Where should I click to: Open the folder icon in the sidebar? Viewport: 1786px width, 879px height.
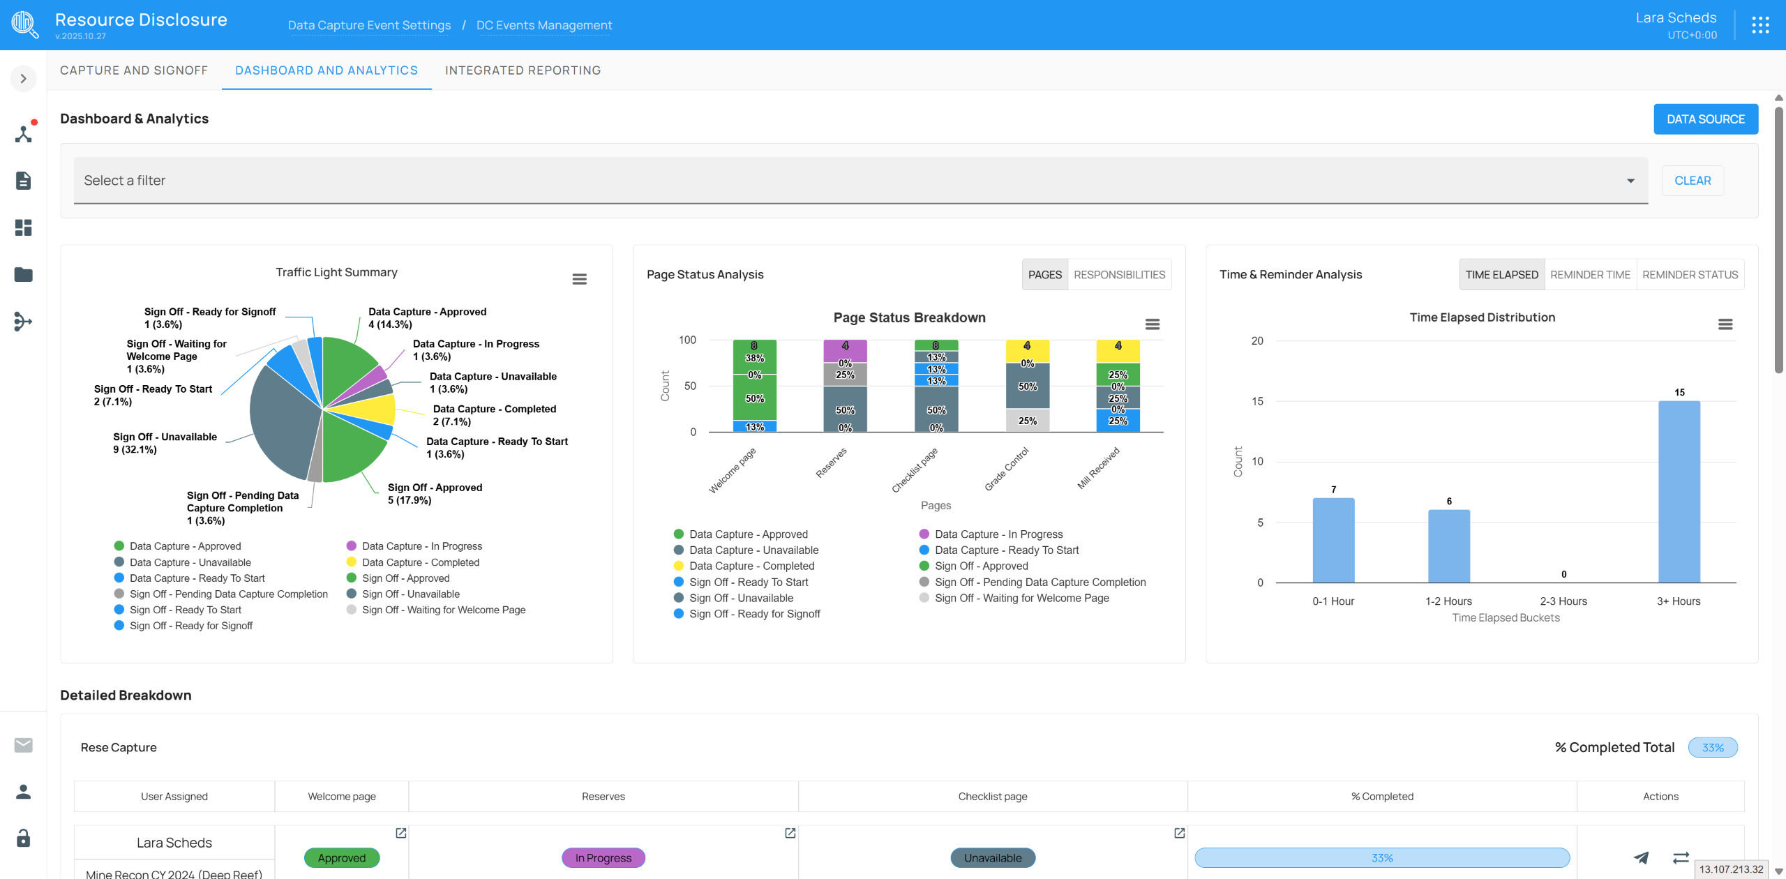(x=23, y=274)
